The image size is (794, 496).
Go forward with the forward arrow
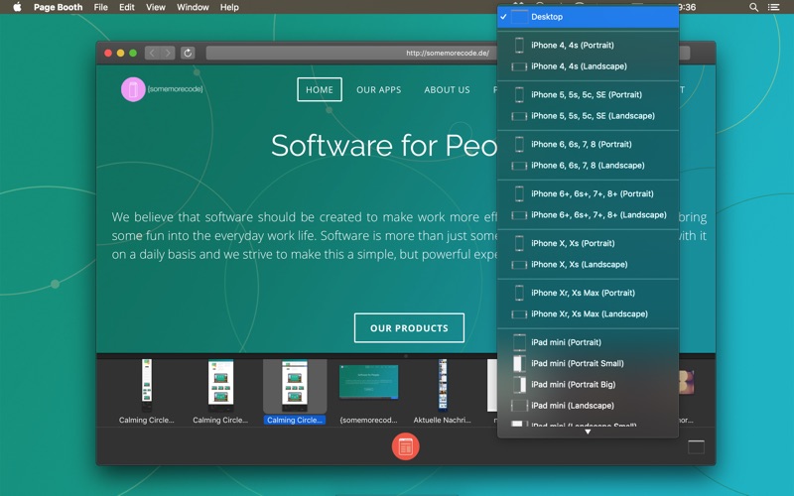[168, 53]
